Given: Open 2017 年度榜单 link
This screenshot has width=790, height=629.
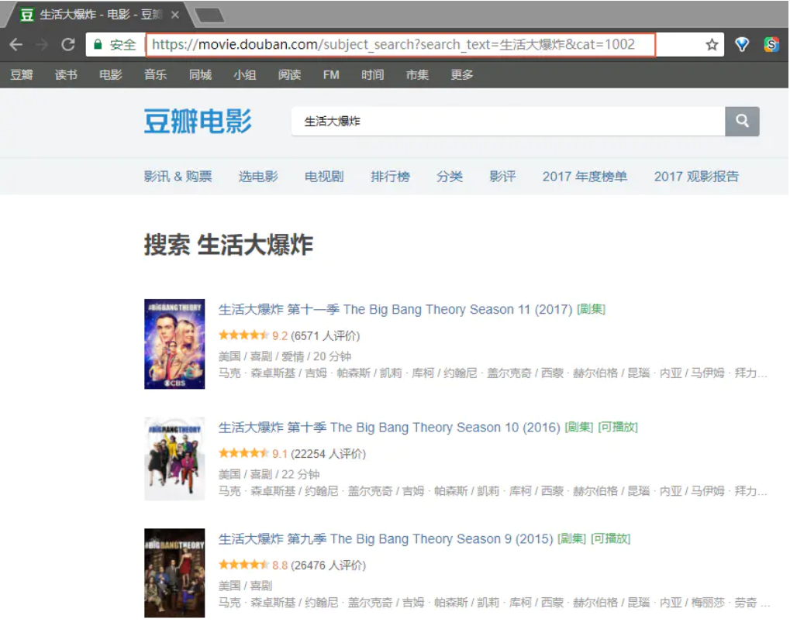Looking at the screenshot, I should click(585, 177).
